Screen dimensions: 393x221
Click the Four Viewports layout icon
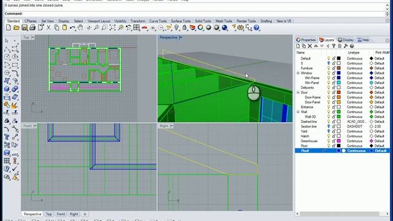pyautogui.click(x=136, y=28)
